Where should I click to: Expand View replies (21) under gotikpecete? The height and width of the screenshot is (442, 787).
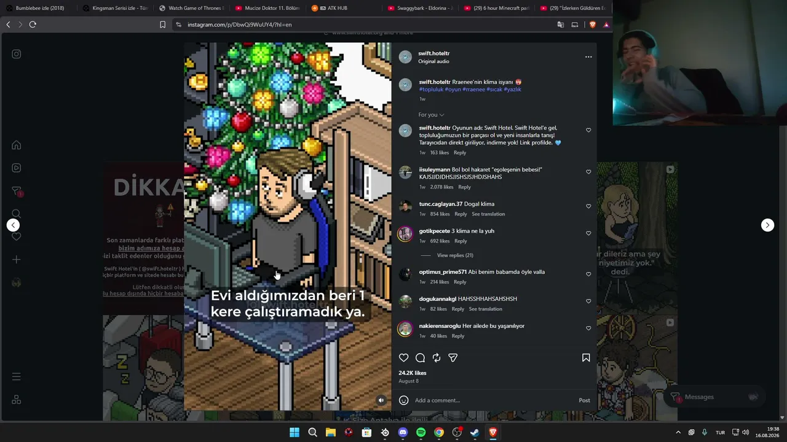click(x=455, y=255)
